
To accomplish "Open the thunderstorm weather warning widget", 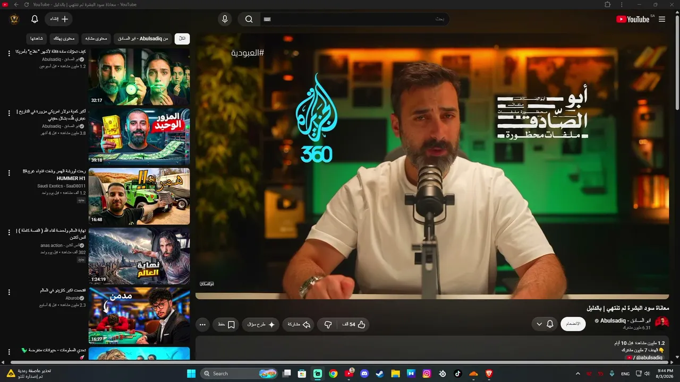I will point(29,374).
